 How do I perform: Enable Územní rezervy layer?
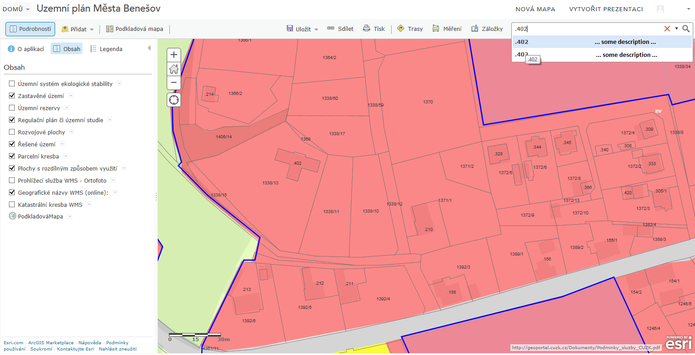[12, 108]
